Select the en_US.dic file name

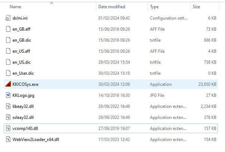click(x=21, y=62)
